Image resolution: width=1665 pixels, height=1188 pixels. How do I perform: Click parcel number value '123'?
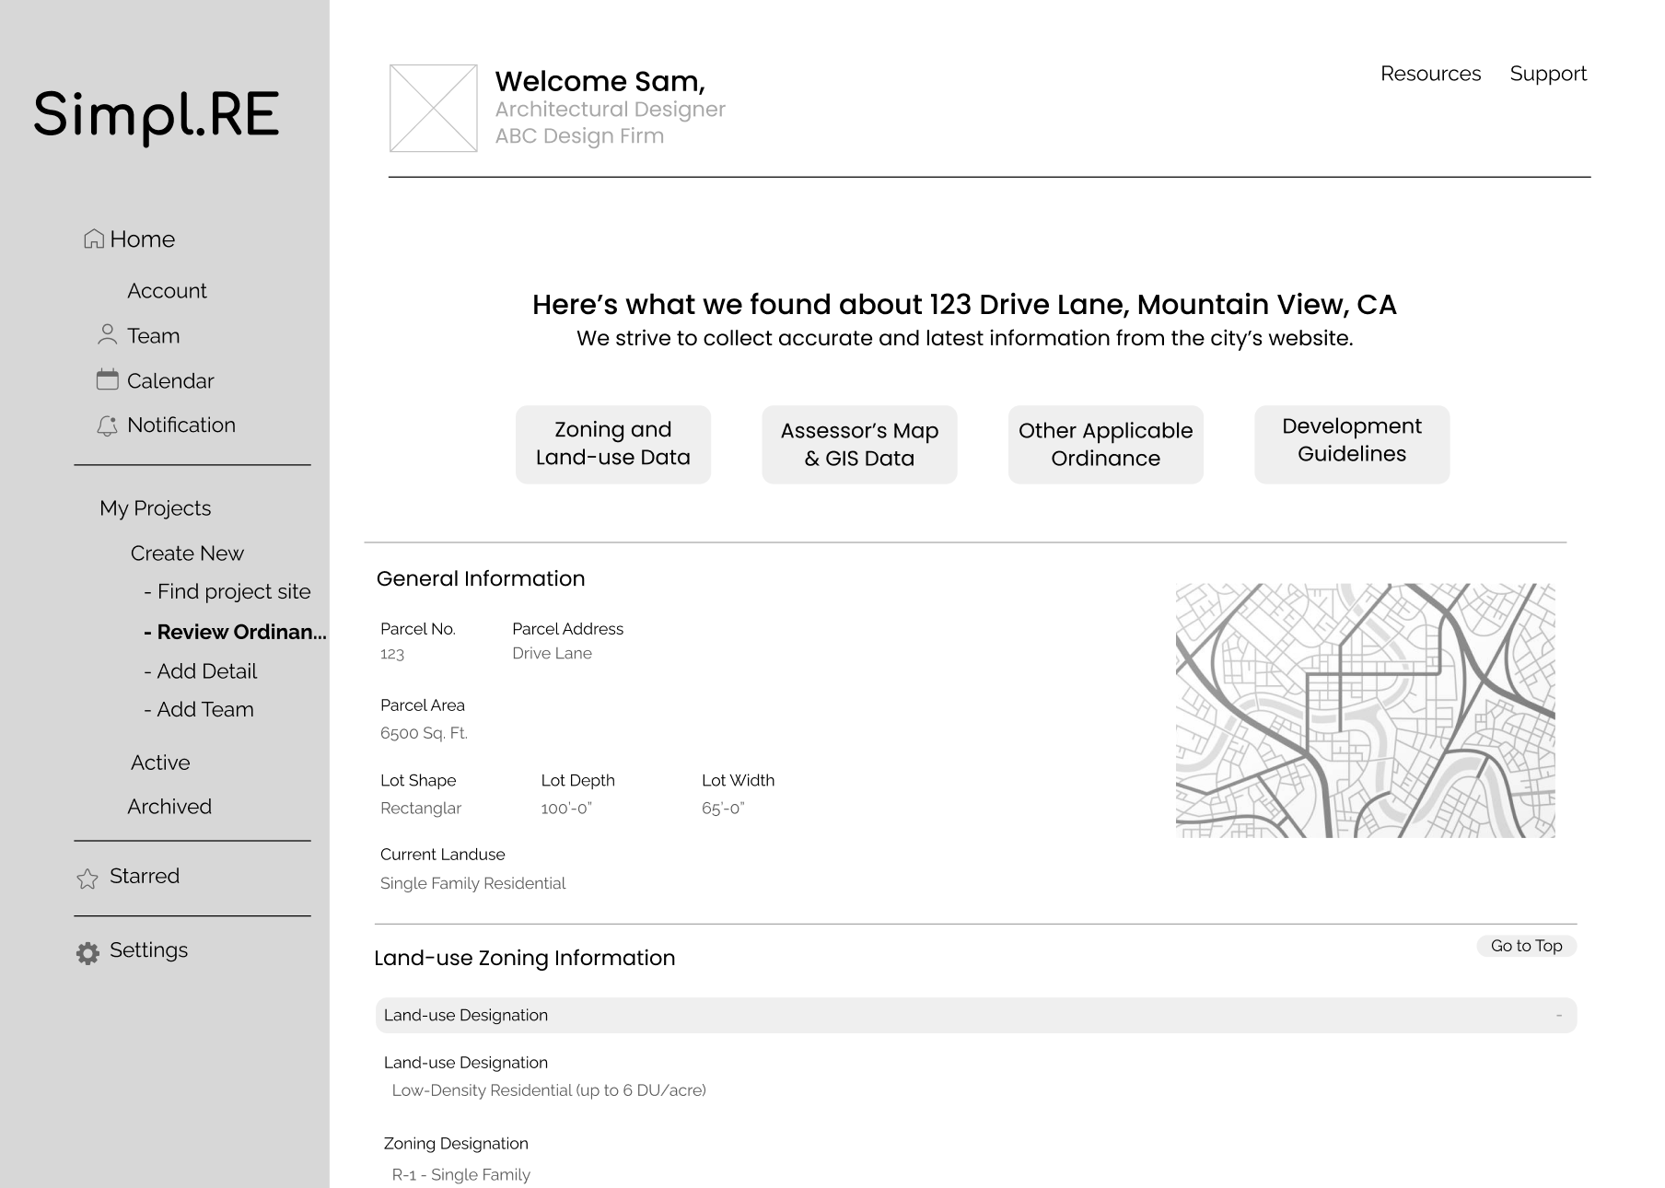tap(392, 654)
